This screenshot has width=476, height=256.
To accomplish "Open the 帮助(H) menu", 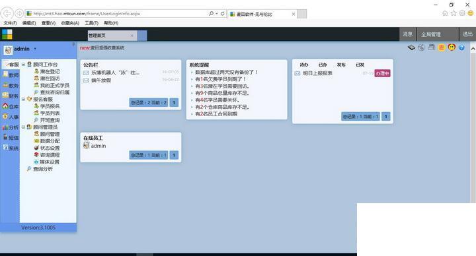I will tap(111, 23).
